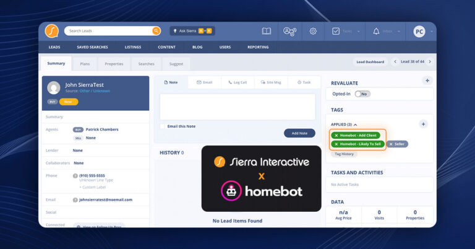This screenshot has height=249, width=475.
Task: Click the Other / Unknown source link
Action: coord(95,91)
